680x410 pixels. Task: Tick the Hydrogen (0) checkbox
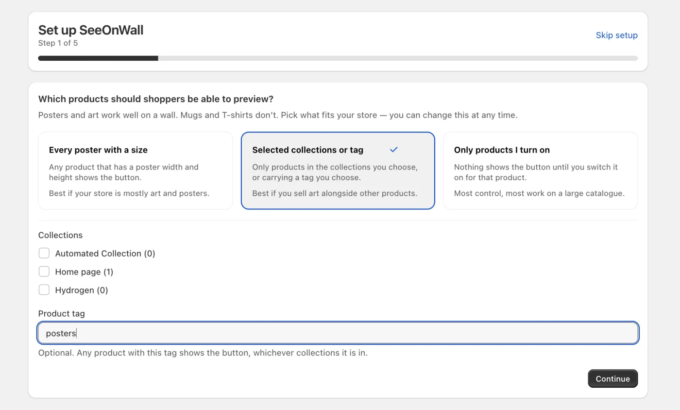44,290
